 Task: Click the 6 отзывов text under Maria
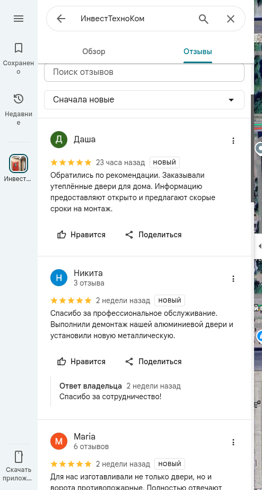pos(91,446)
